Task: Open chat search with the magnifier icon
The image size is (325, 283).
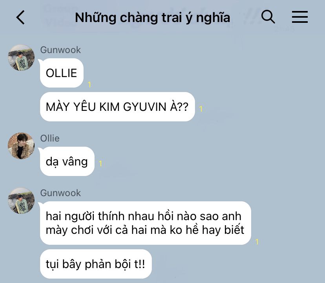Action: (x=268, y=17)
